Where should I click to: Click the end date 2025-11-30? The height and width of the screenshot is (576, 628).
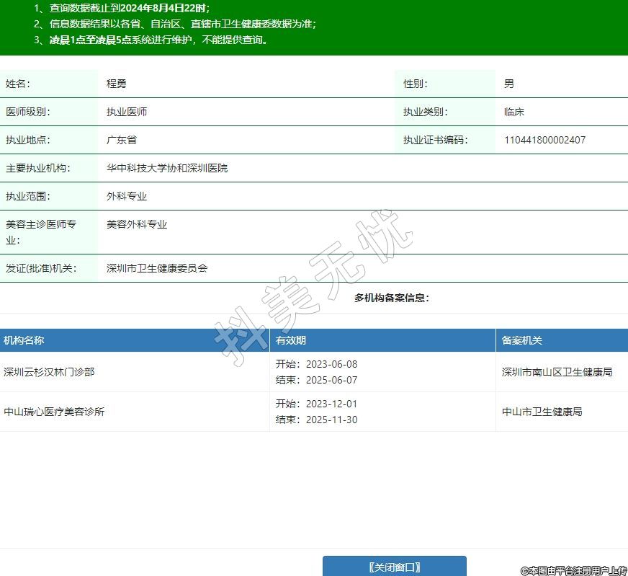[331, 420]
